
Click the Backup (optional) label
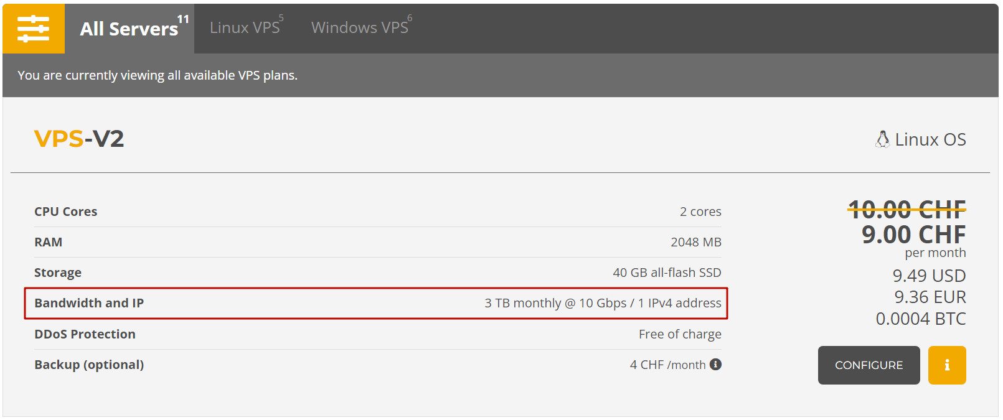(x=89, y=365)
